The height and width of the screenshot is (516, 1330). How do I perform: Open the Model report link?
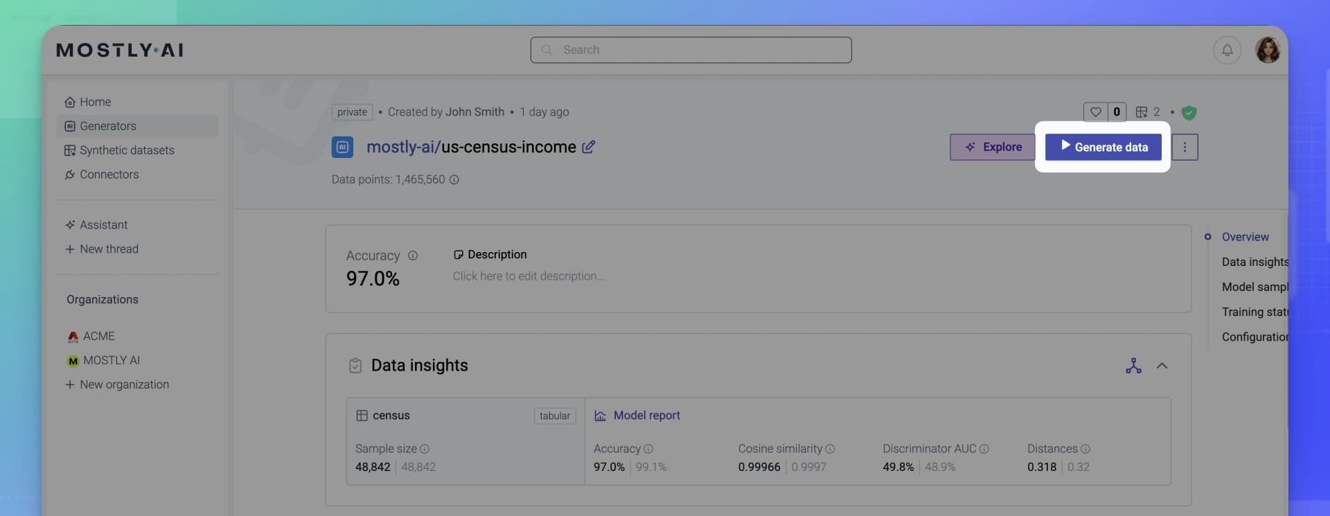point(646,416)
